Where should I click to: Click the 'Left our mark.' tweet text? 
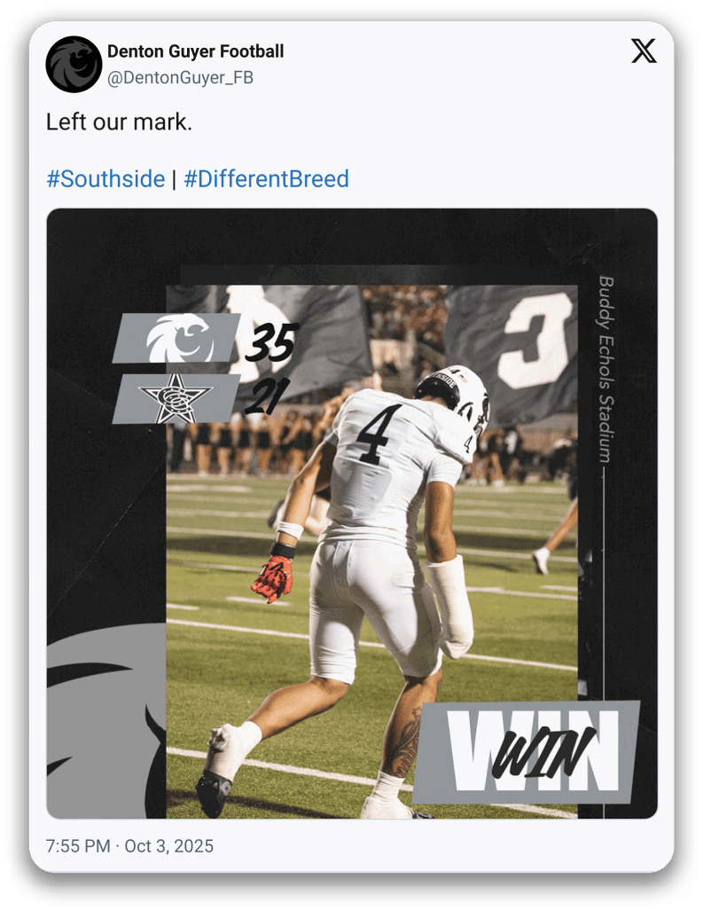(119, 122)
